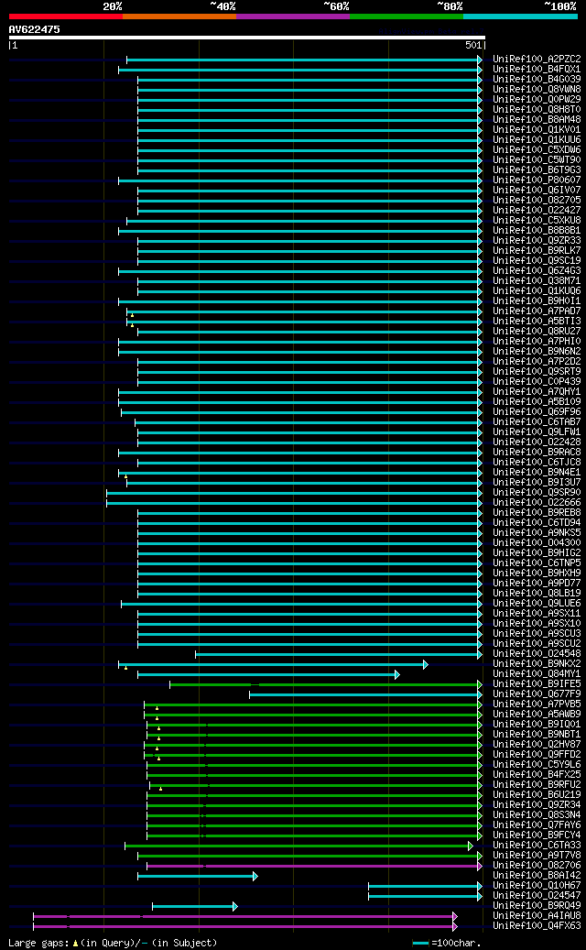Click the cyan bar arrowhead for UniRef100_Q84MY1
The image size is (586, 950).
[397, 674]
